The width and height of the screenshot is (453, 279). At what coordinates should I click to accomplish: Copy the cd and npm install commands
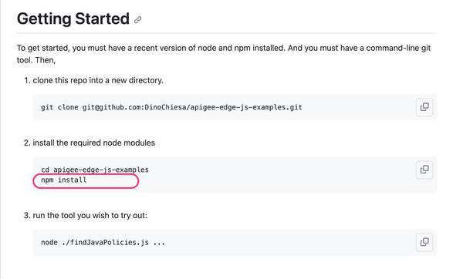[x=424, y=170]
